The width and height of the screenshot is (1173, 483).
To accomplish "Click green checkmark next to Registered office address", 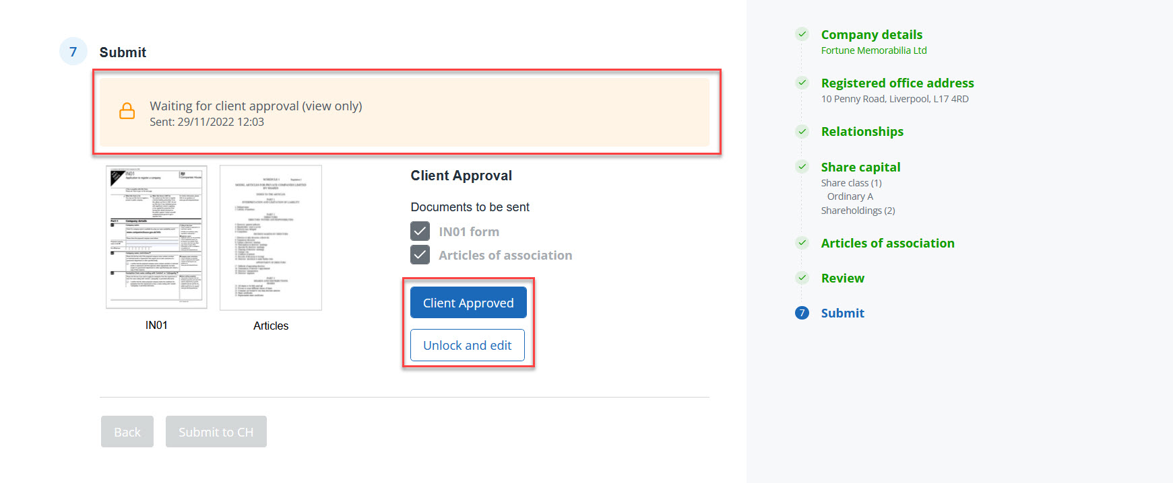I will [802, 83].
